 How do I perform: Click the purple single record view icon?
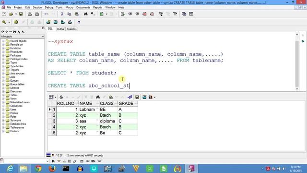tap(130, 97)
